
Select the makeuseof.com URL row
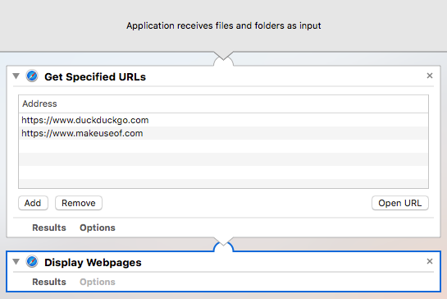pos(223,133)
